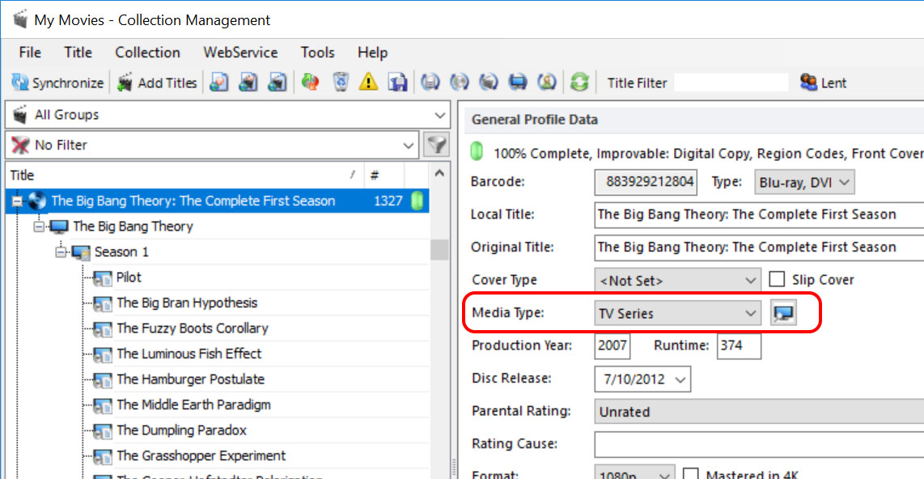Open the Help menu
This screenshot has height=479, width=924.
tap(372, 53)
